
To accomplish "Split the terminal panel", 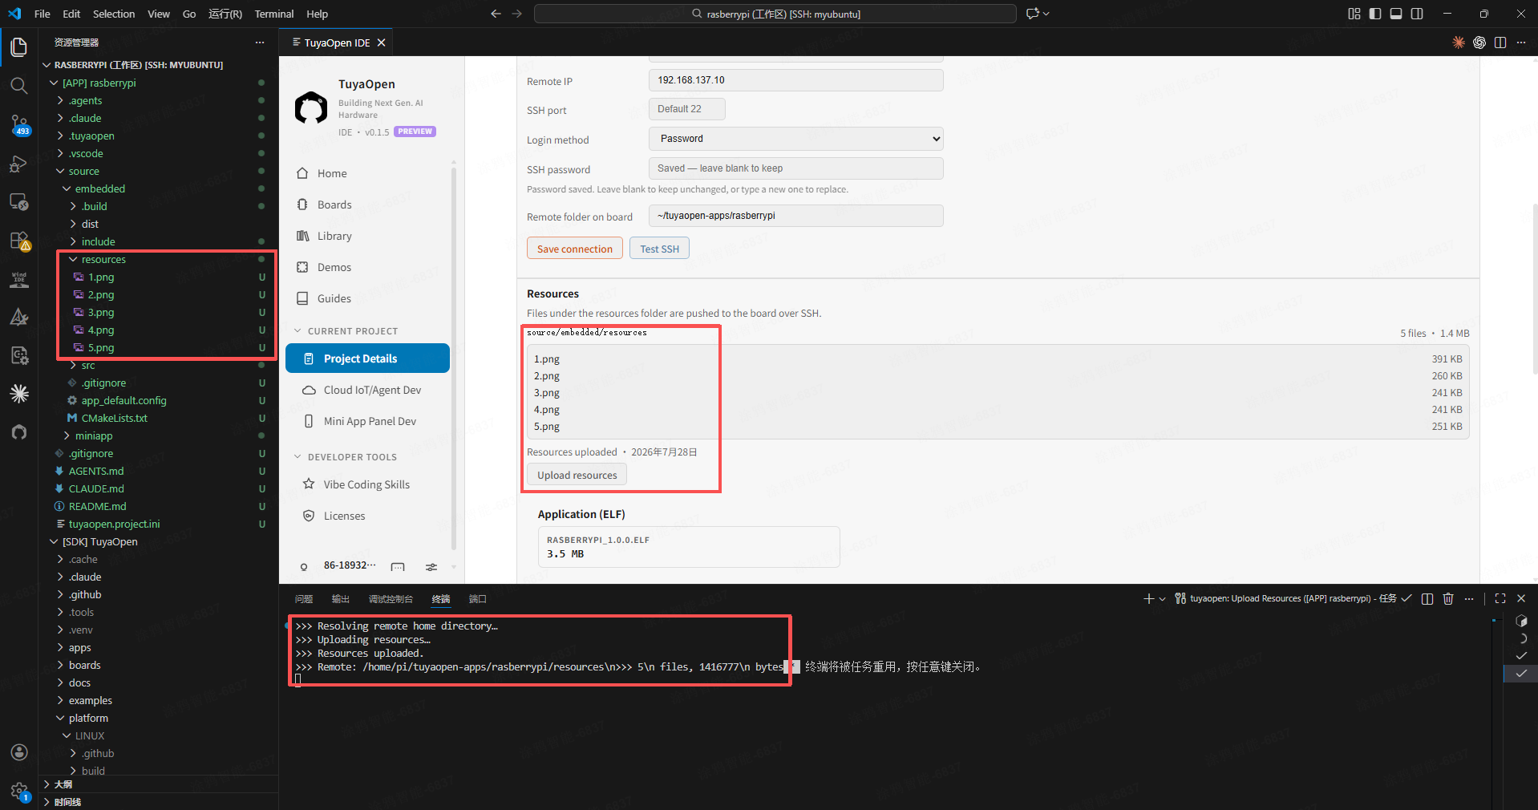I will click(1427, 598).
